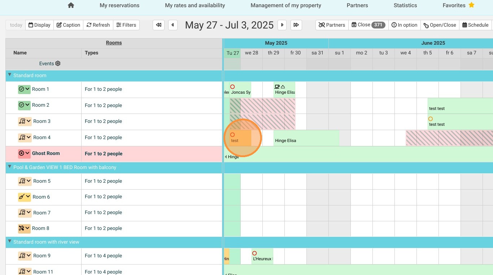Screen dimensions: 493x275
Task: Click the In option button
Action: pos(405,25)
